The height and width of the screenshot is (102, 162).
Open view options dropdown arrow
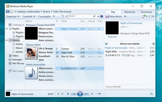[x=67, y=16]
